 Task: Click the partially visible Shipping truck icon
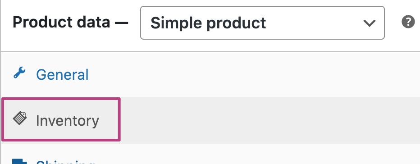point(20,161)
